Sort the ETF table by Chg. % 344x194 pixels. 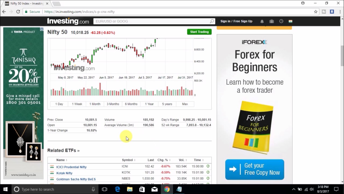(164, 160)
